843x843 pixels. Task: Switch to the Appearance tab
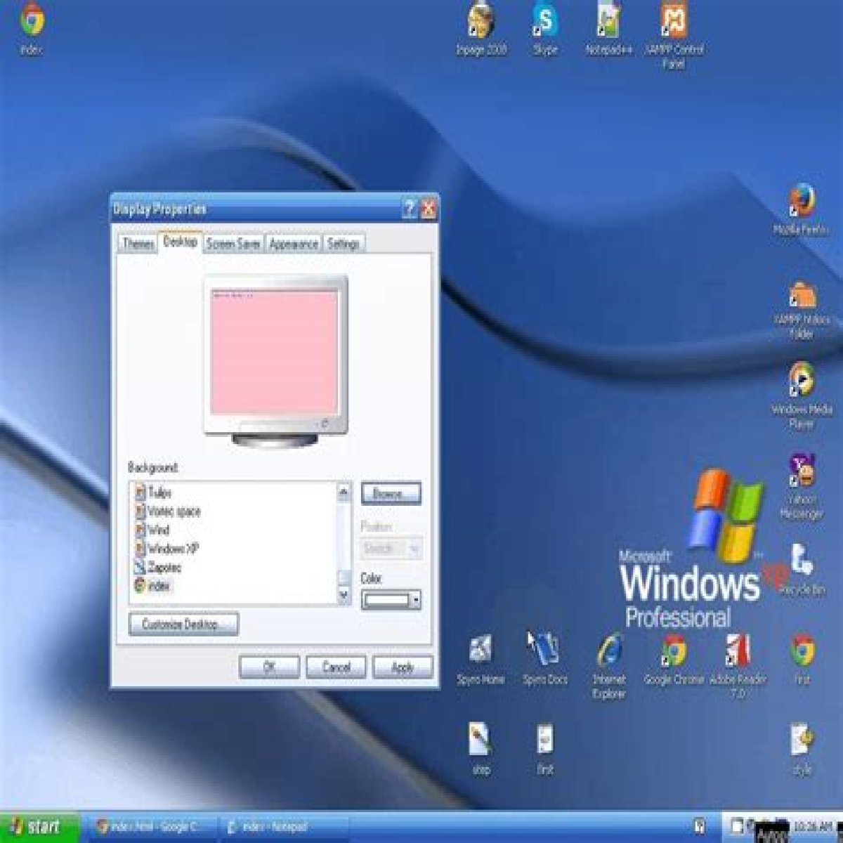coord(294,244)
